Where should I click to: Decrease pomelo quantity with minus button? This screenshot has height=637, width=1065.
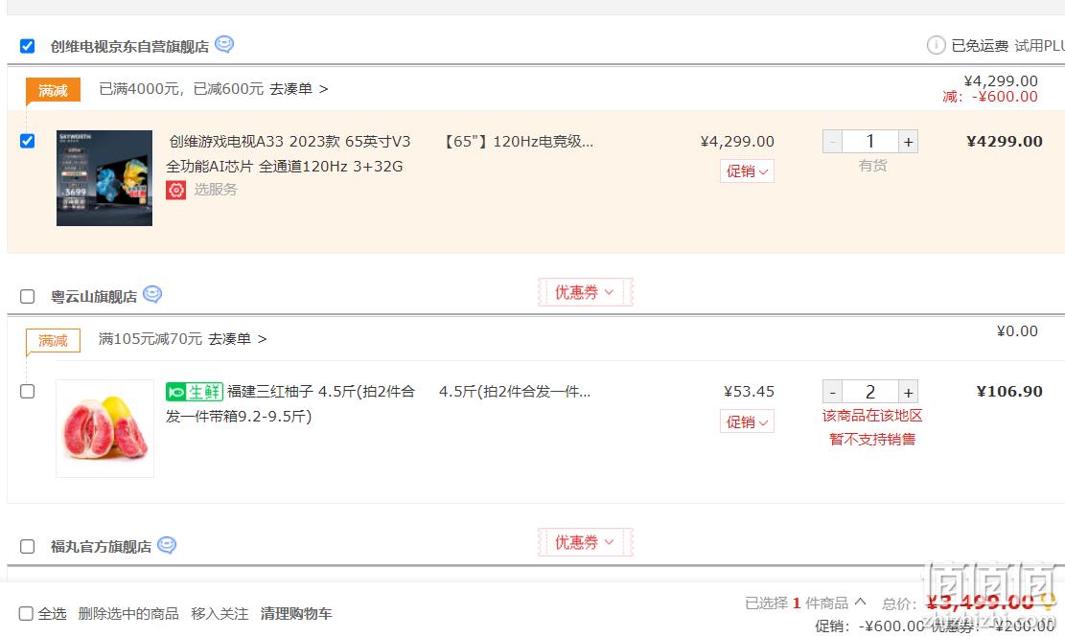pos(833,392)
